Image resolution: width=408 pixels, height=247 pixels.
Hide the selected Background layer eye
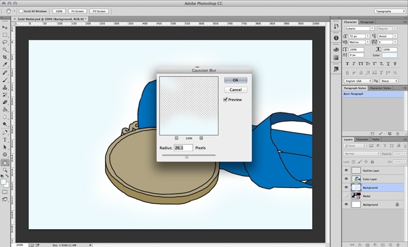point(346,187)
